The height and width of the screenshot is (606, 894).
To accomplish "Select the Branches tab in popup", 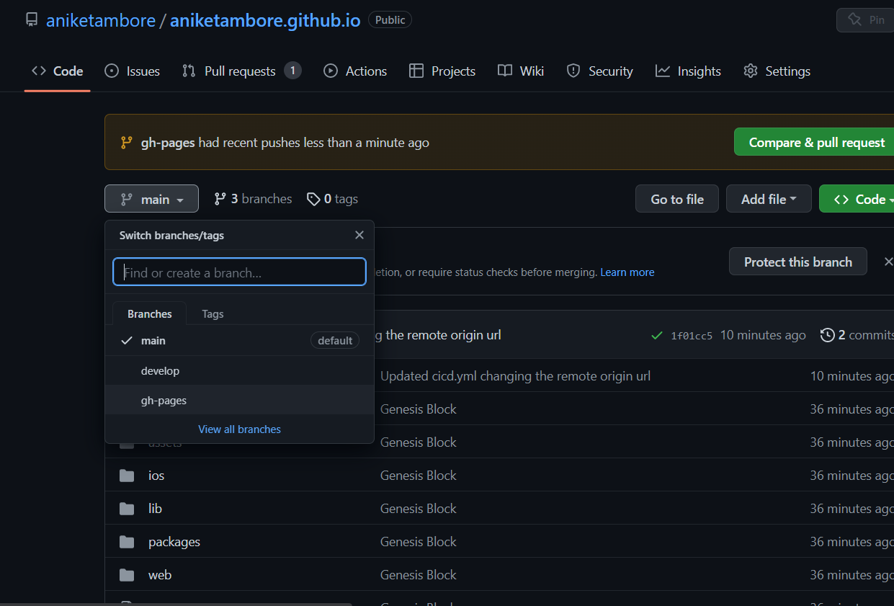I will [x=150, y=313].
